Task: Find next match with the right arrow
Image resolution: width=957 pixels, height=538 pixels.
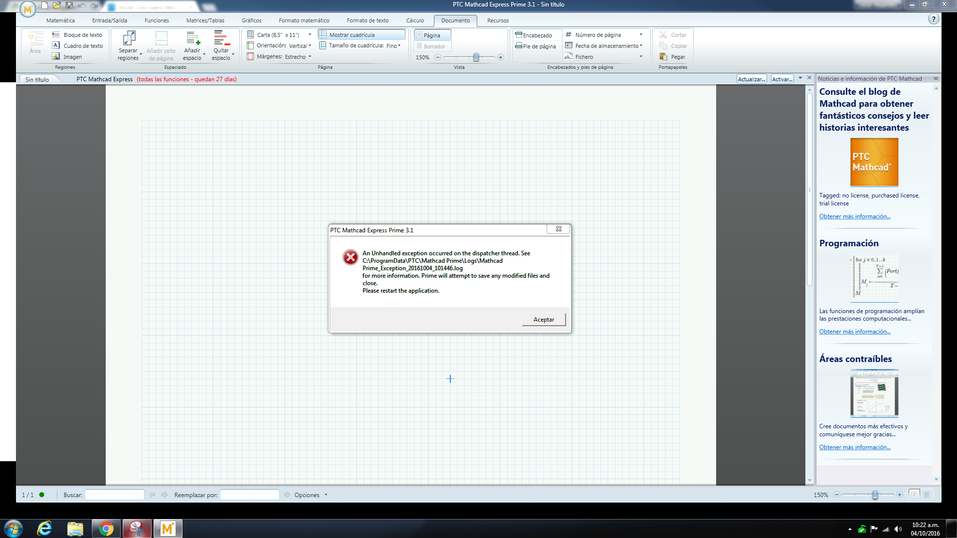Action: [x=165, y=495]
